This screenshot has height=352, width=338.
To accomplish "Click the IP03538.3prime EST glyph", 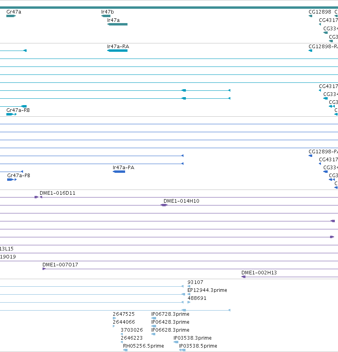I will point(176,342).
